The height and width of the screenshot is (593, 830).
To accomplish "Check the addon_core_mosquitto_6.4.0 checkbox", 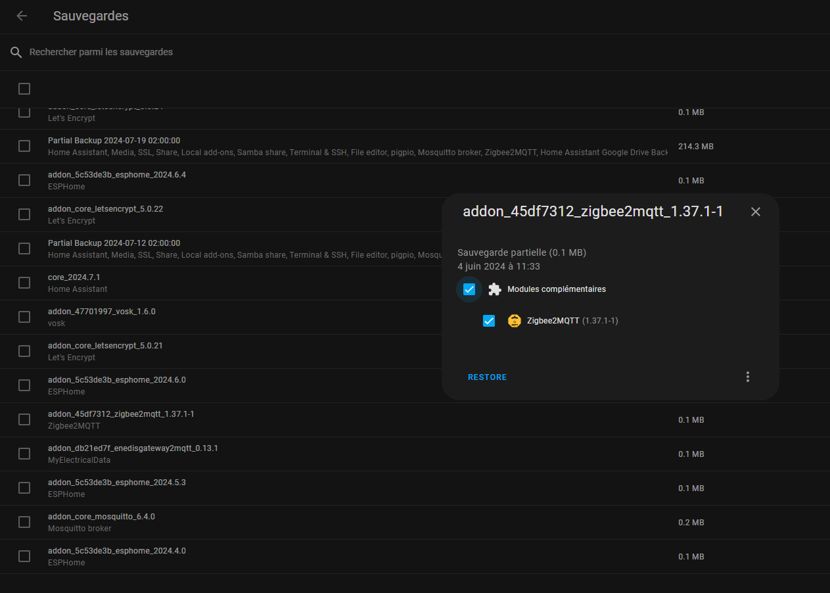I will pos(24,522).
